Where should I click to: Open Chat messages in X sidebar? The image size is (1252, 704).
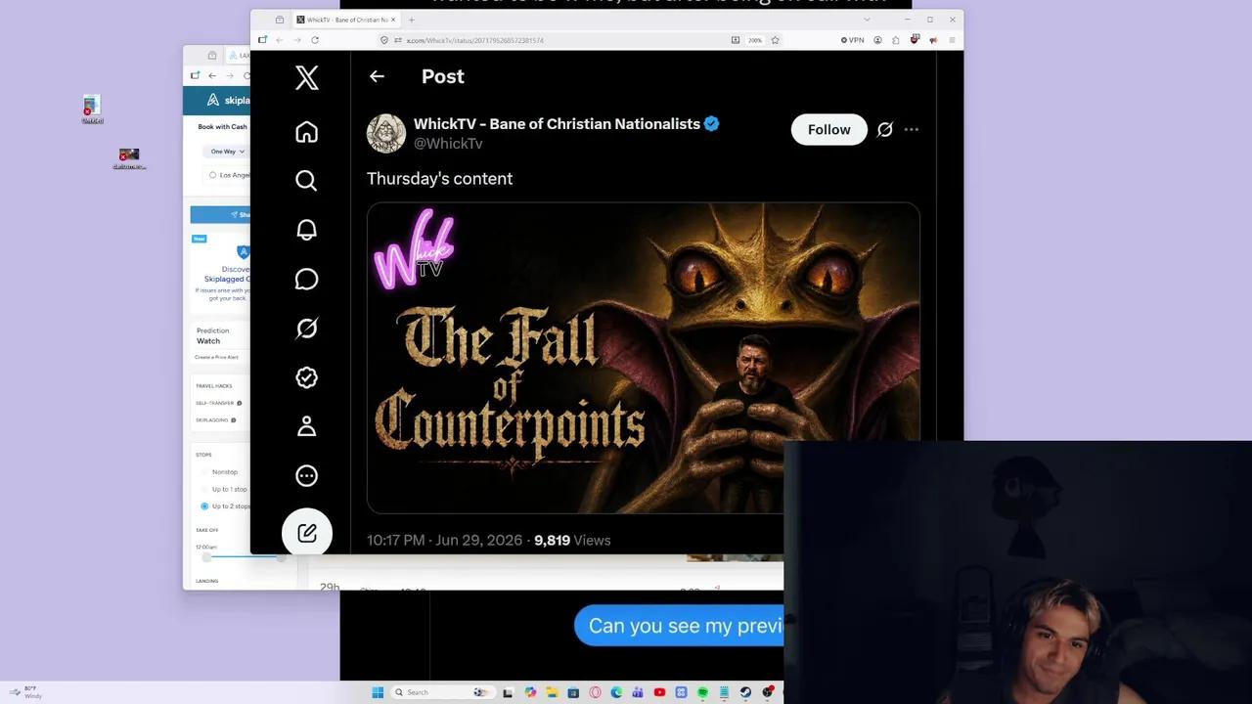(x=306, y=279)
